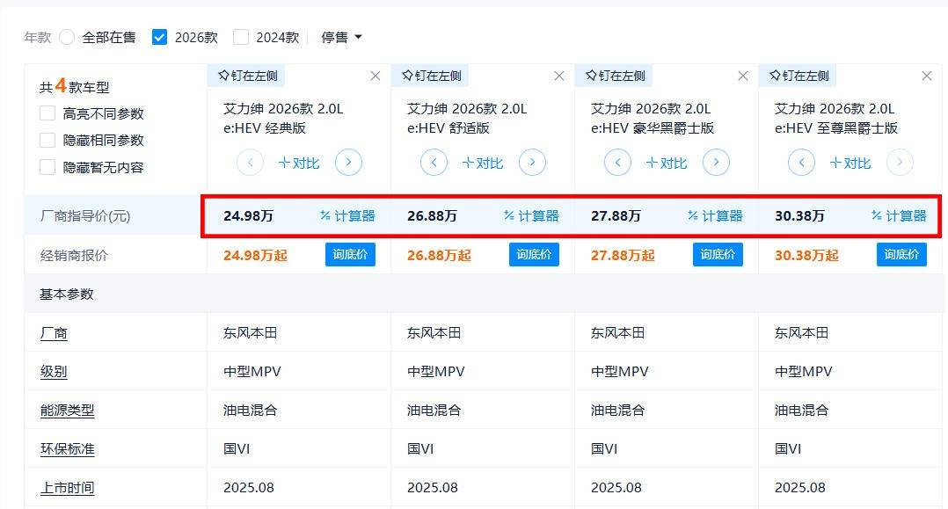
Task: Click the previous arrow under 豪华黑爵士版
Action: tap(617, 163)
